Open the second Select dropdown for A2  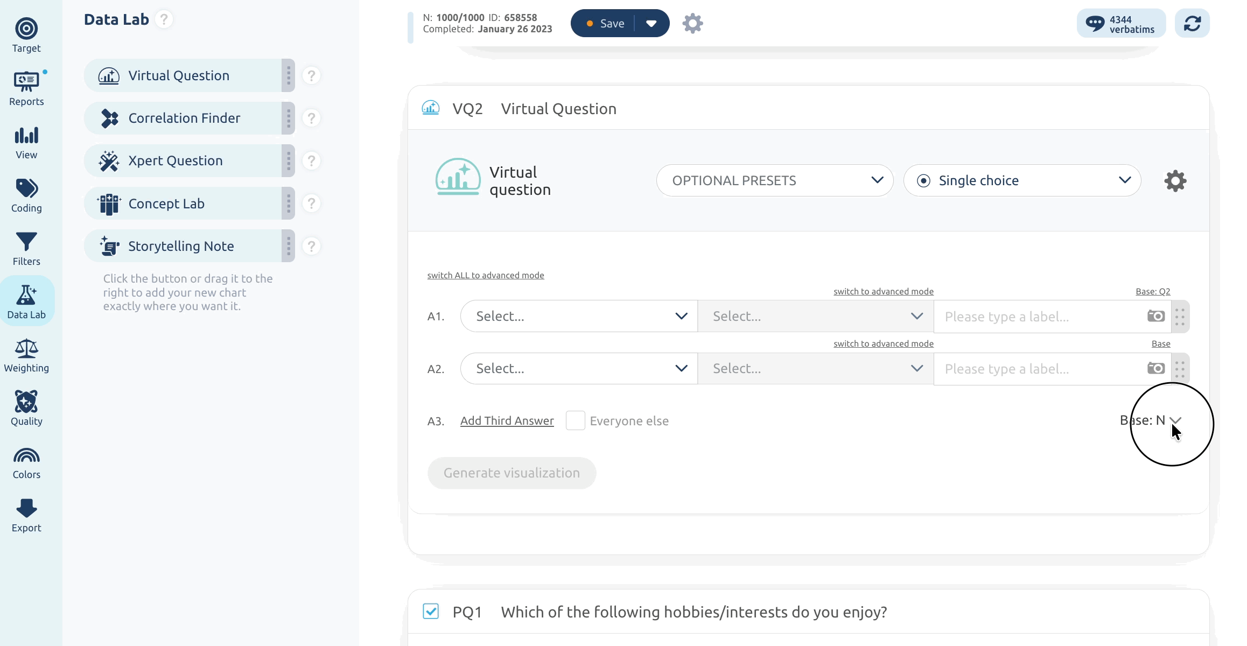pos(816,368)
